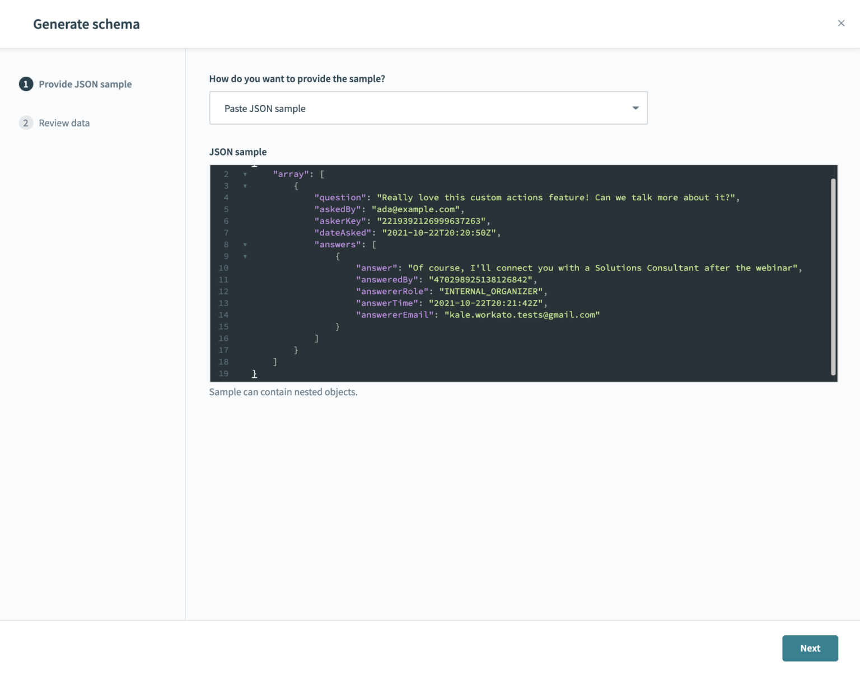Collapse the 'array' node fold triangle
This screenshot has height=675, width=860.
(x=245, y=175)
